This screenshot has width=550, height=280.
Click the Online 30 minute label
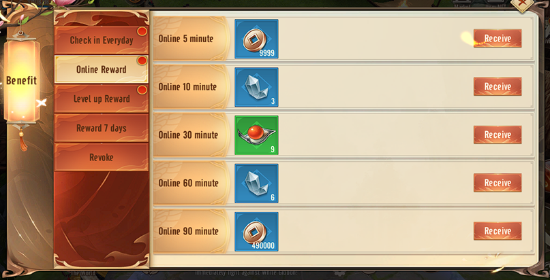point(188,135)
